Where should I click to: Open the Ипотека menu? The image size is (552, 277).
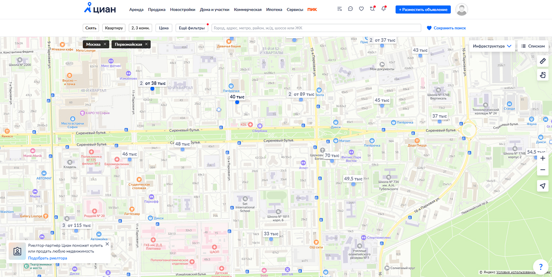coord(274,9)
